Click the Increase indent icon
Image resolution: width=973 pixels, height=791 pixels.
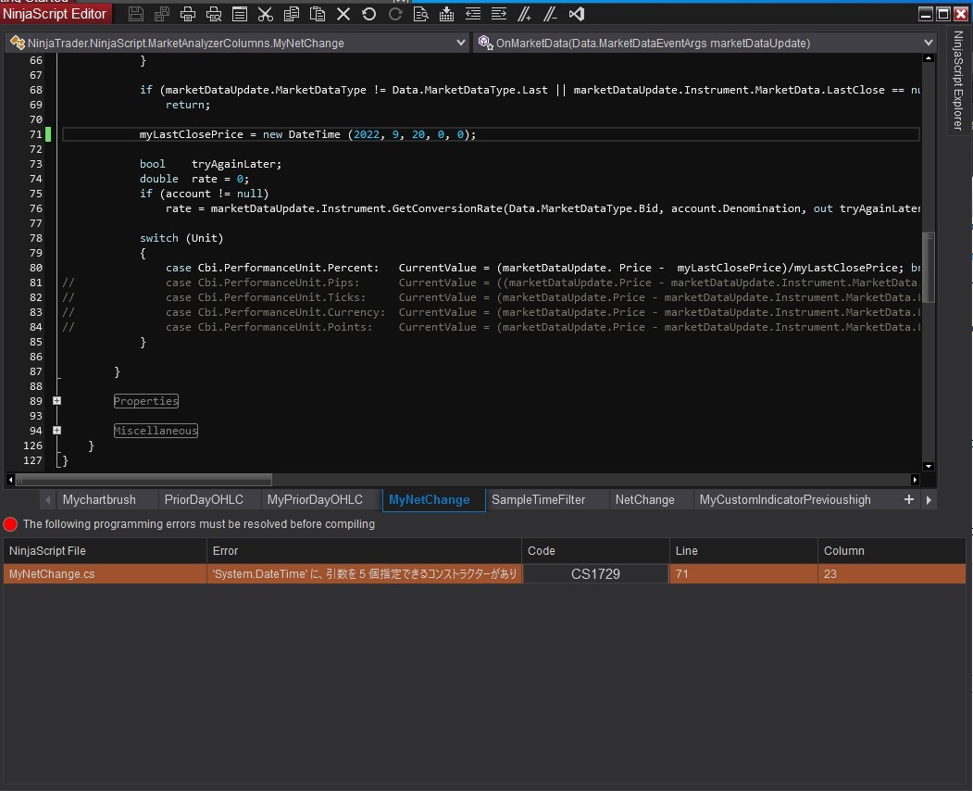(x=499, y=14)
